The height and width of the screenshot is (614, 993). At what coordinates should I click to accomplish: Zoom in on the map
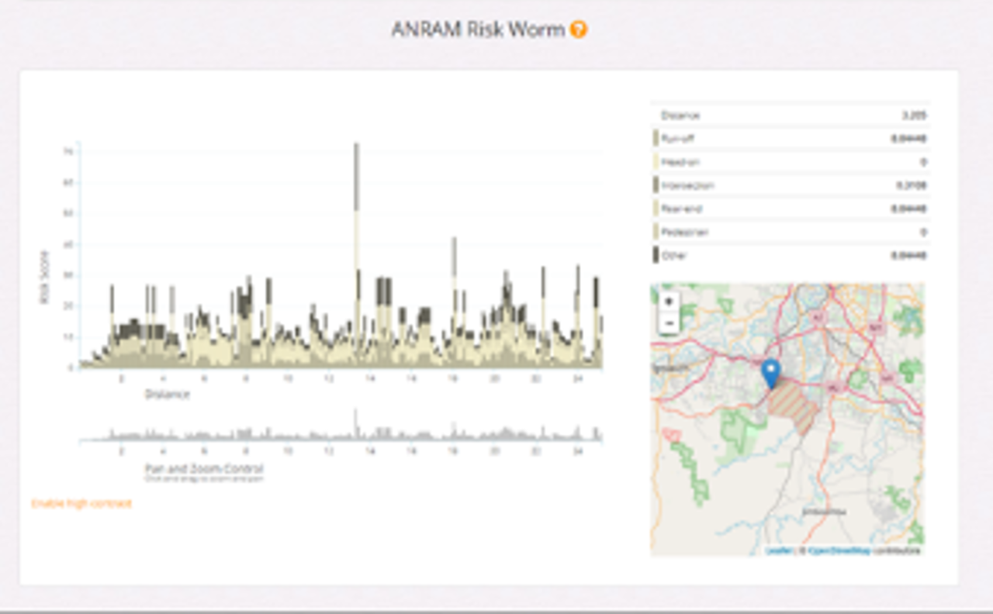pyautogui.click(x=667, y=302)
